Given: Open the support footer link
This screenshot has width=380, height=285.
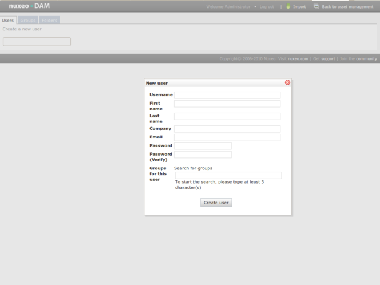Looking at the screenshot, I should (328, 58).
